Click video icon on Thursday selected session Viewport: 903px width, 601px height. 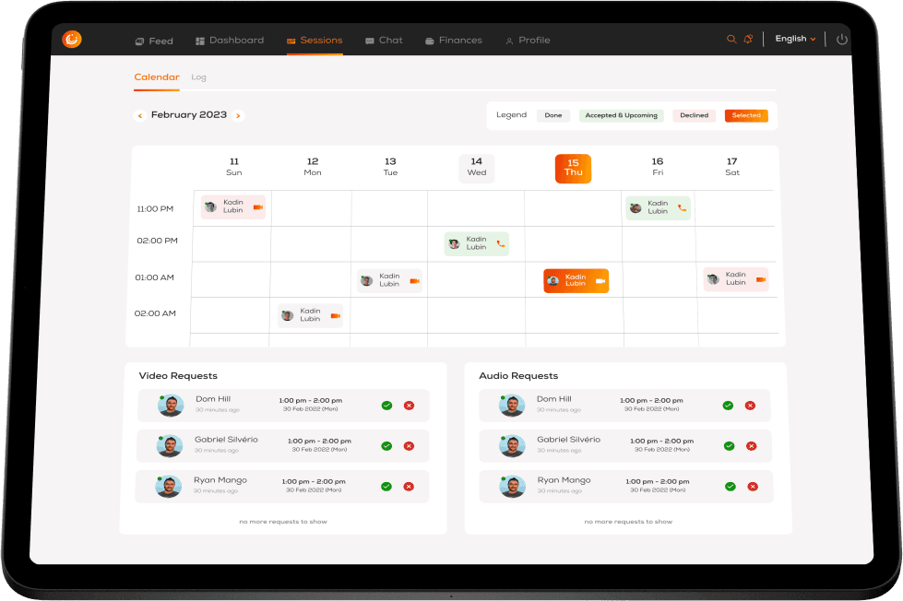tap(600, 281)
